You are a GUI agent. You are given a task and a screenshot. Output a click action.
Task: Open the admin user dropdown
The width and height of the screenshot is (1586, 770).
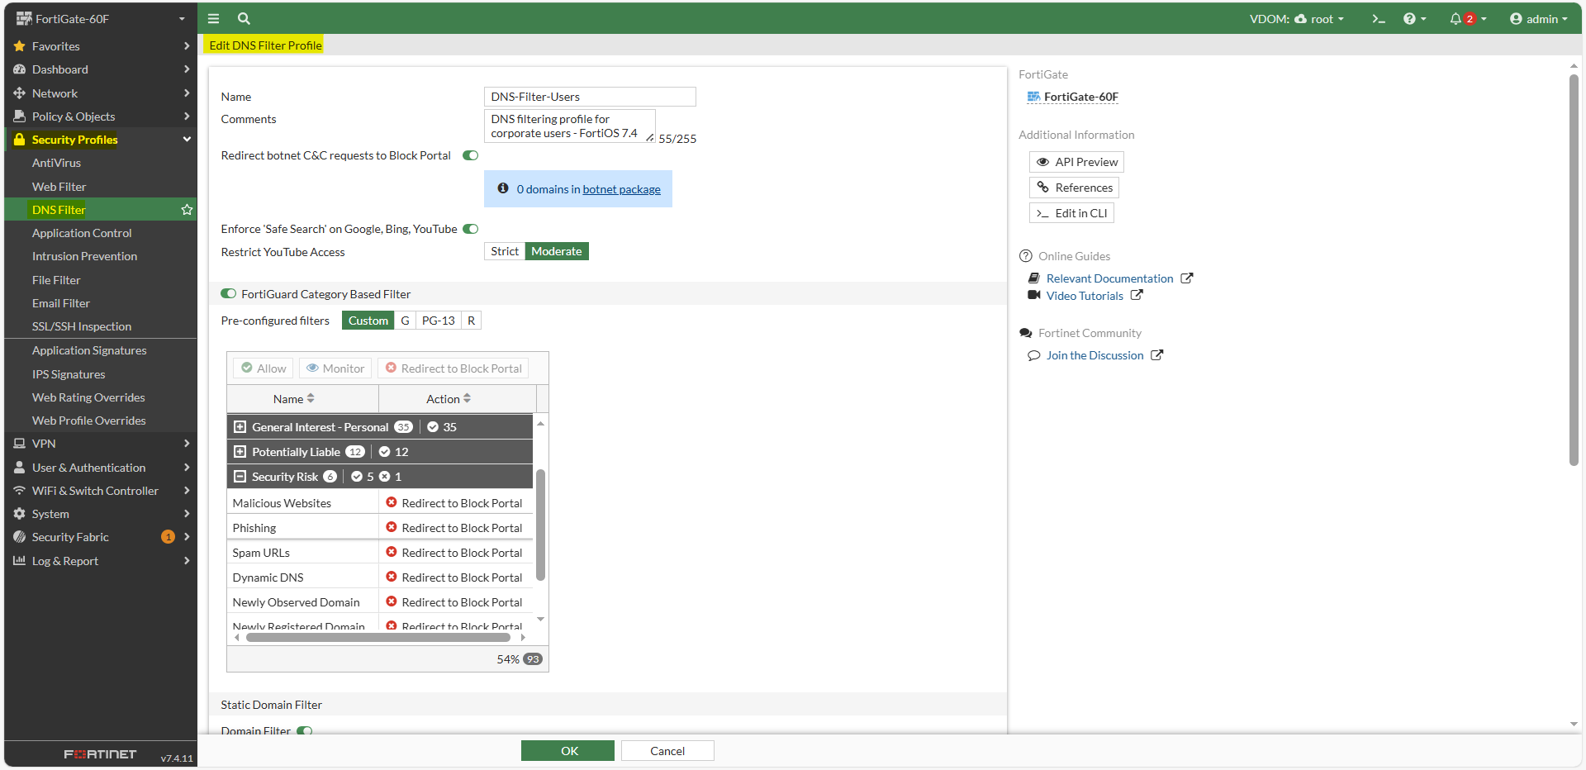[x=1538, y=19]
